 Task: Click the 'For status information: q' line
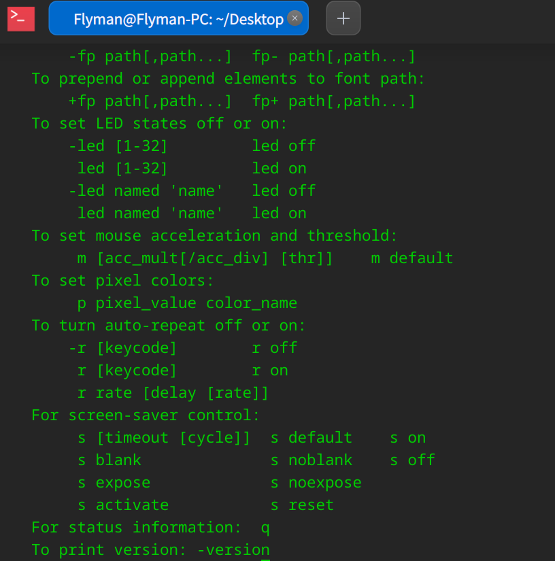(150, 528)
